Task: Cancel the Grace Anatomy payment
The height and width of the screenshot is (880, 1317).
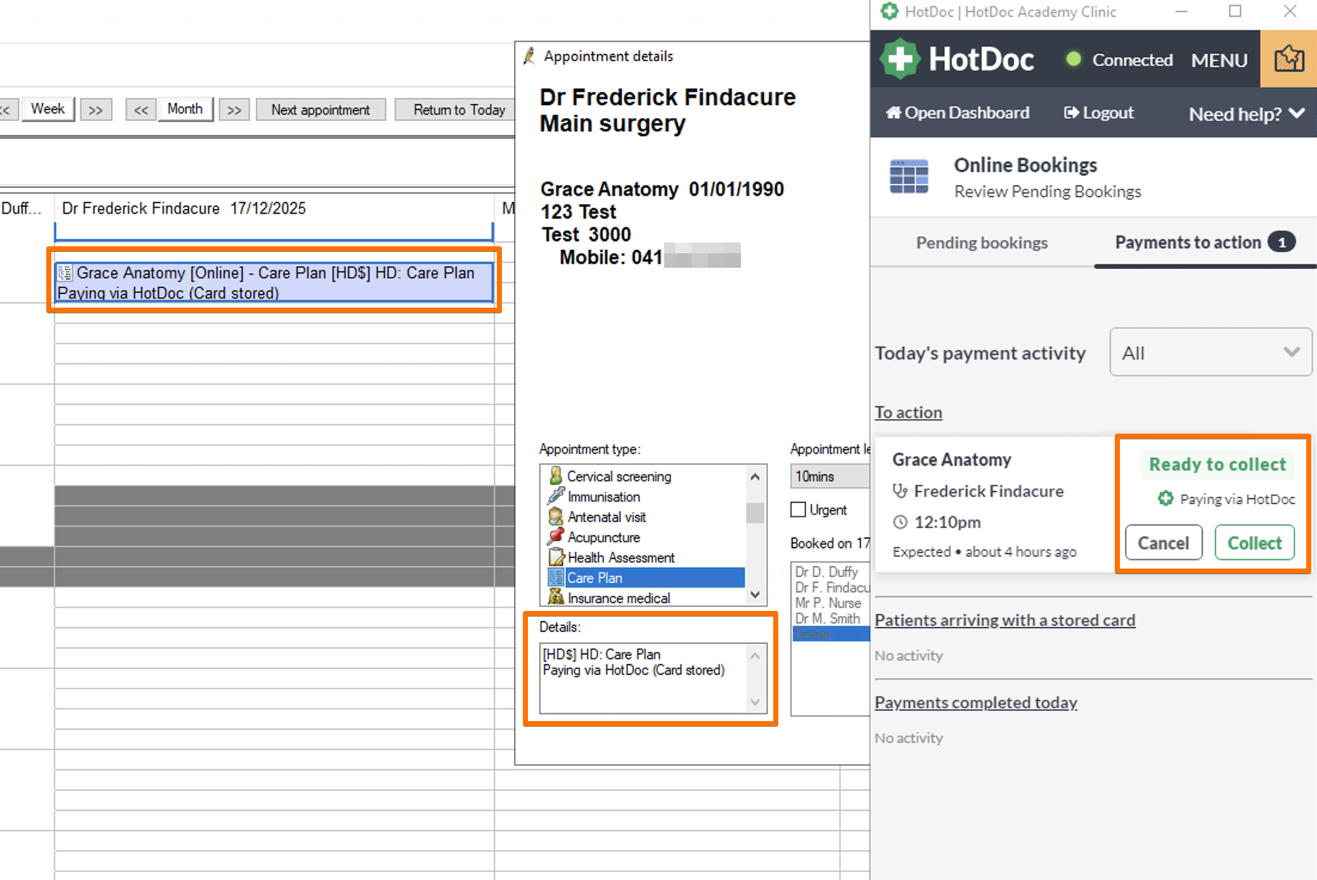Action: click(x=1163, y=543)
